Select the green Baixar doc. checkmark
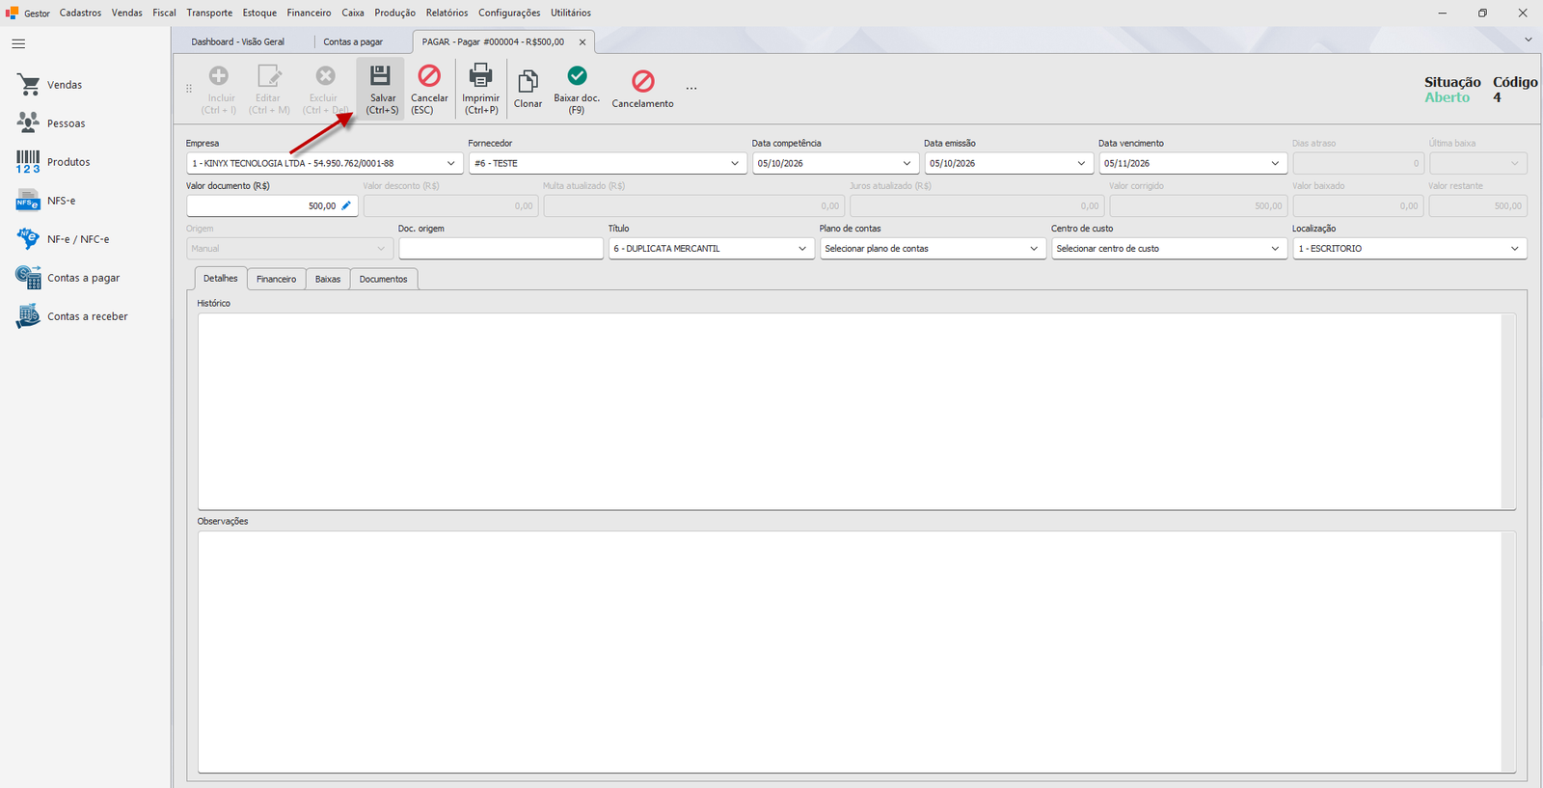The width and height of the screenshot is (1543, 788). (577, 75)
